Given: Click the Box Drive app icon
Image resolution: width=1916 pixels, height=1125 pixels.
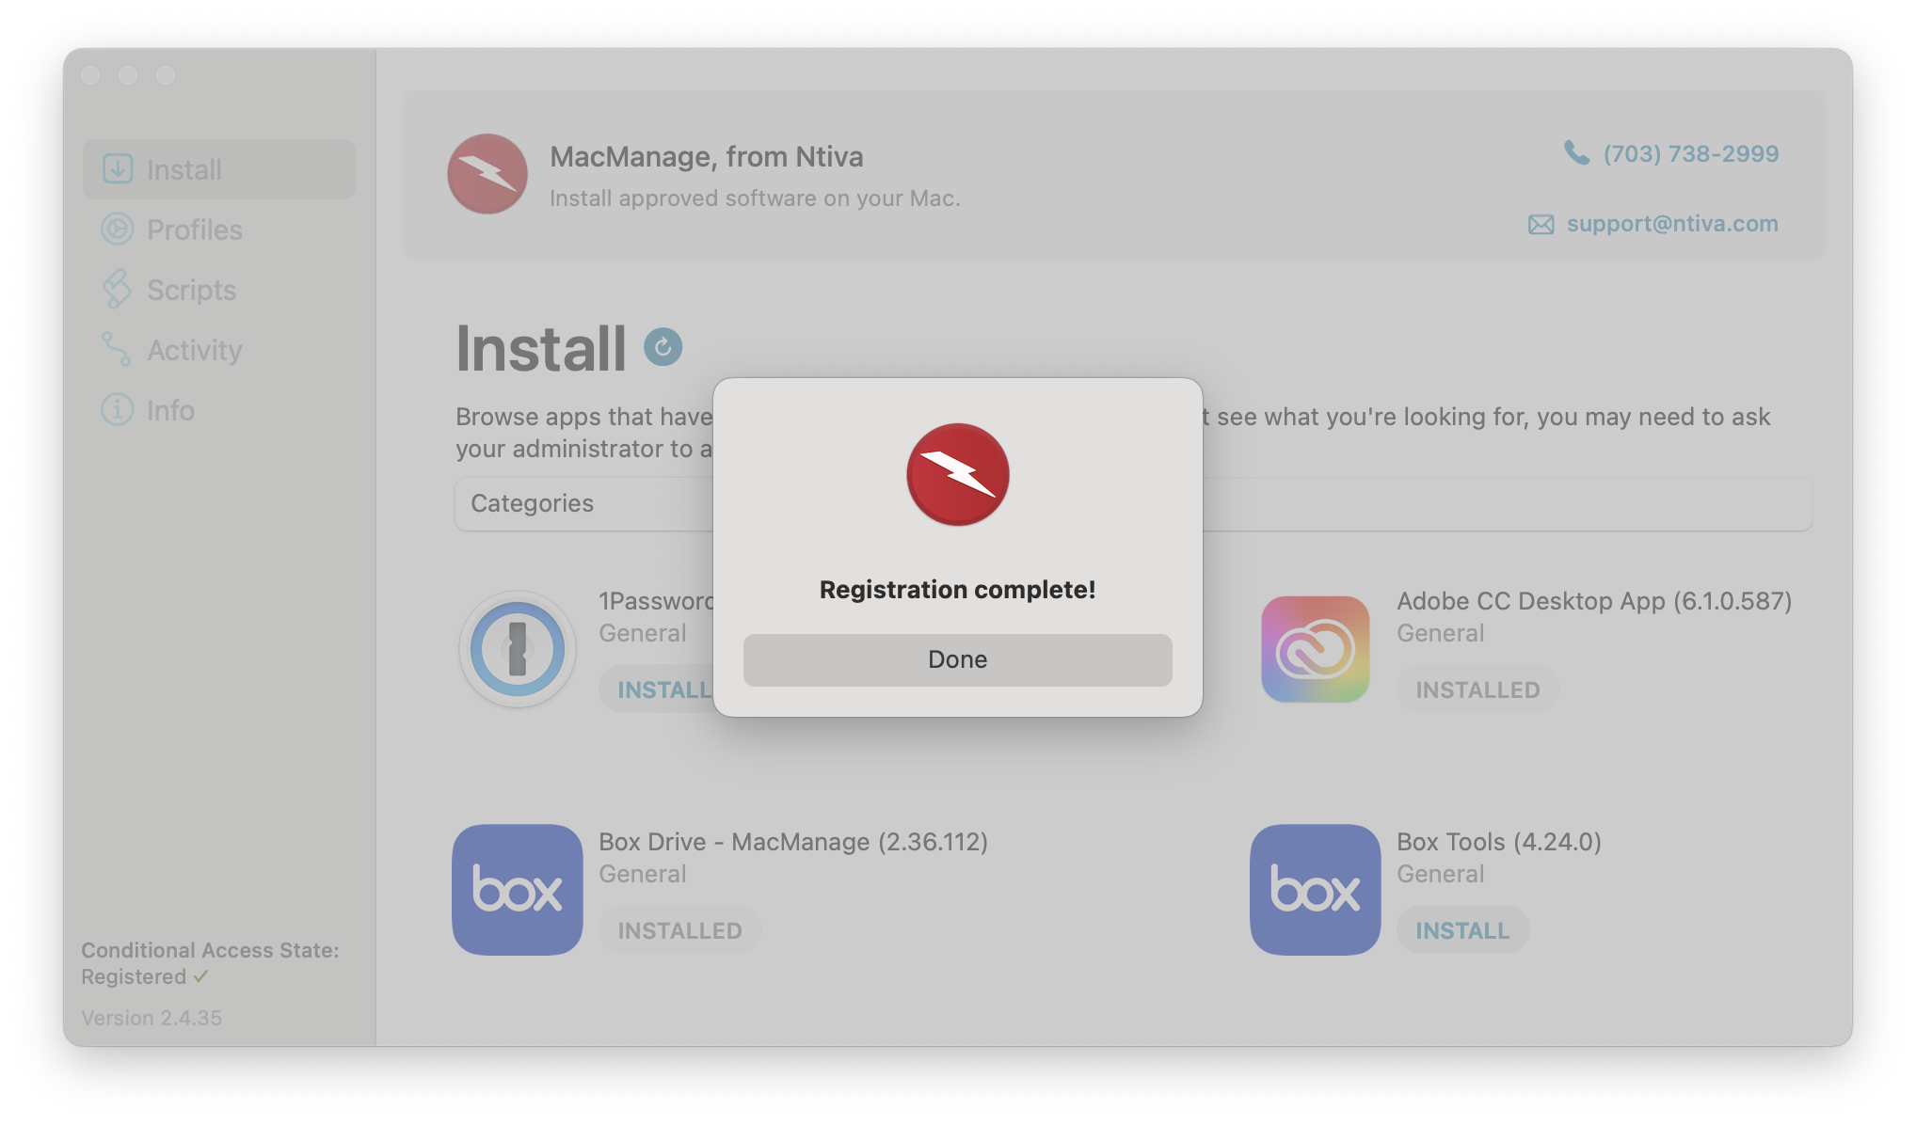Looking at the screenshot, I should coord(518,890).
